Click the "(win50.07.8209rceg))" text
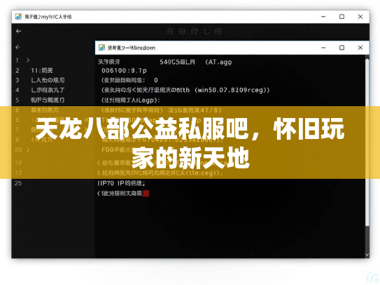 click(232, 90)
